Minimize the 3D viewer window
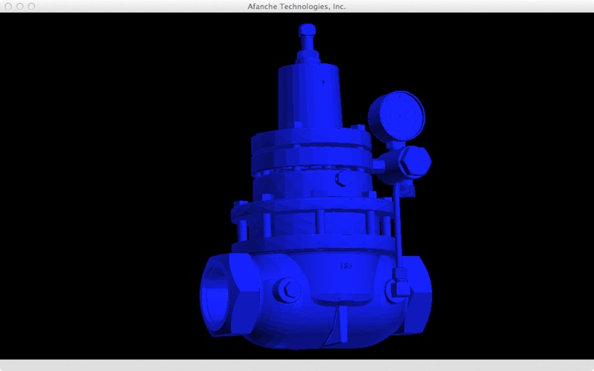This screenshot has width=594, height=371. 20,6
